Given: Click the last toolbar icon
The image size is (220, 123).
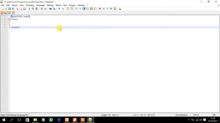Looking at the screenshot, I should (120, 9).
